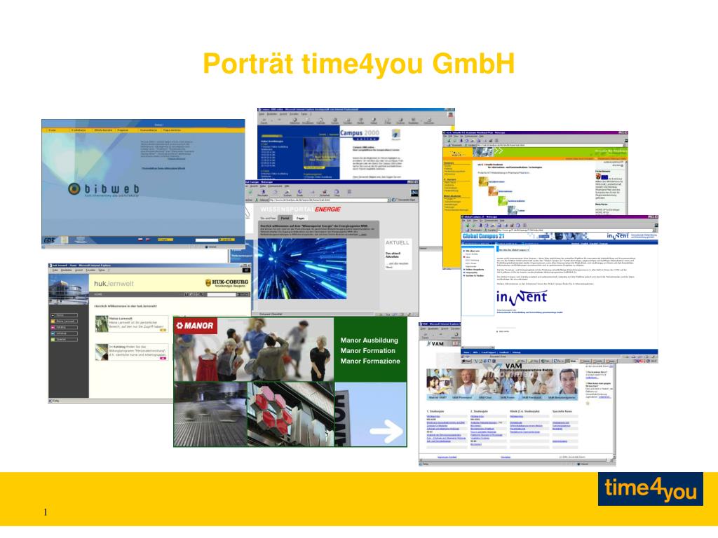
Task: Click 2. Studienjahr heading in VAM window
Action: click(x=479, y=411)
